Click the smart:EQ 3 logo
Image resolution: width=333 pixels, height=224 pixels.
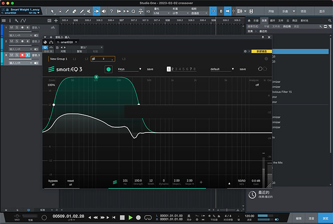click(x=65, y=69)
